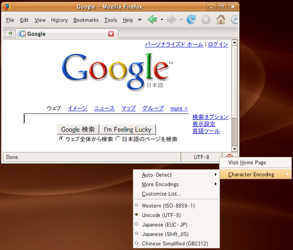Screen dimensions: 293x250
Task: Click the Firefox logo in the title bar
Action: point(7,7)
